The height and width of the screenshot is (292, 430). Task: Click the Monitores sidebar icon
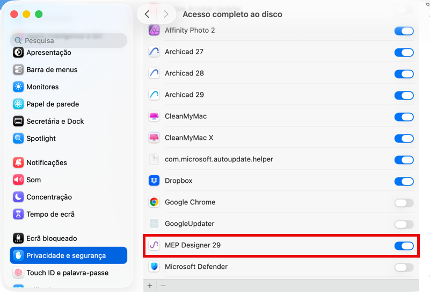pyautogui.click(x=18, y=87)
